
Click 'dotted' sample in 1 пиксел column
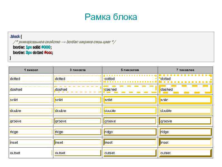(x=31, y=79)
